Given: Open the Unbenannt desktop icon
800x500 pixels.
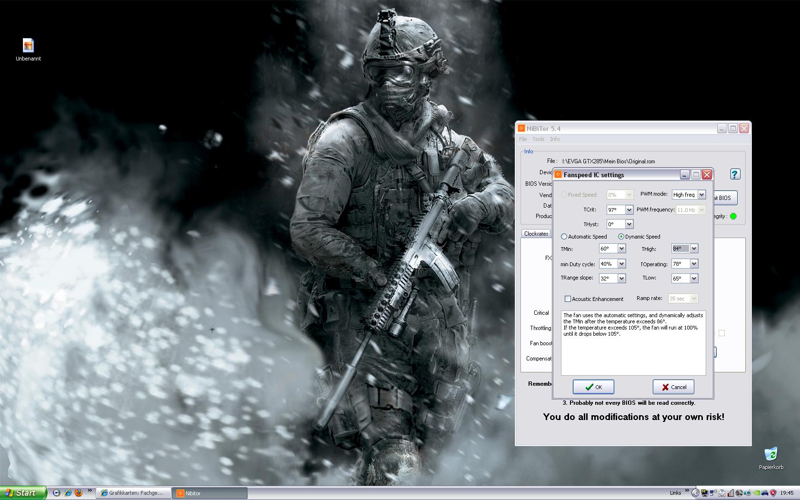Looking at the screenshot, I should click(28, 50).
